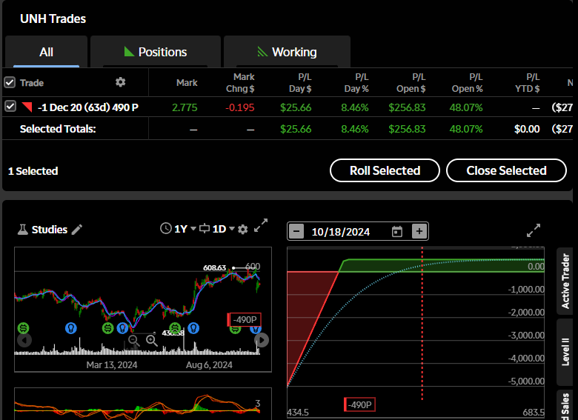Click the Close Selected button
The height and width of the screenshot is (420, 578).
tap(506, 170)
